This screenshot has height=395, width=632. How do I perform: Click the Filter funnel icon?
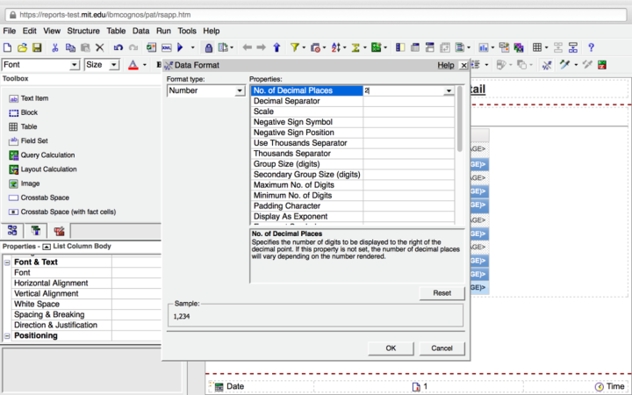point(294,47)
